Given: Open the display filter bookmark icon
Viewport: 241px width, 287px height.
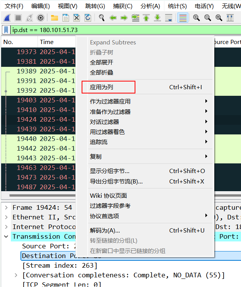Looking at the screenshot, I should 6,30.
